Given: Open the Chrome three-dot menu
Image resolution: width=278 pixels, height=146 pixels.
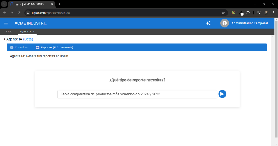Looking at the screenshot, I should tap(273, 13).
